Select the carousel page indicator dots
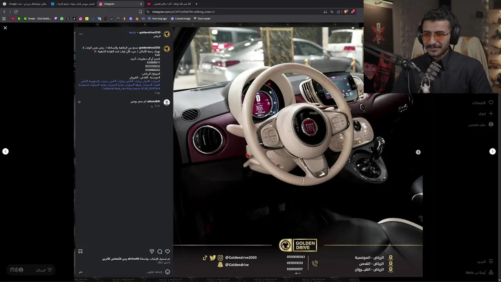Viewport: 501px width, 282px height. tap(298, 273)
